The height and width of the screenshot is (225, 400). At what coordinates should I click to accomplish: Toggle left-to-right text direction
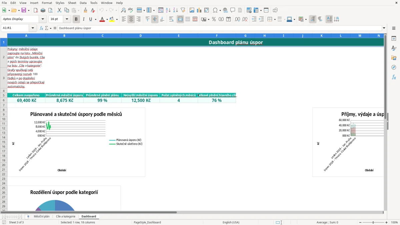point(313,19)
